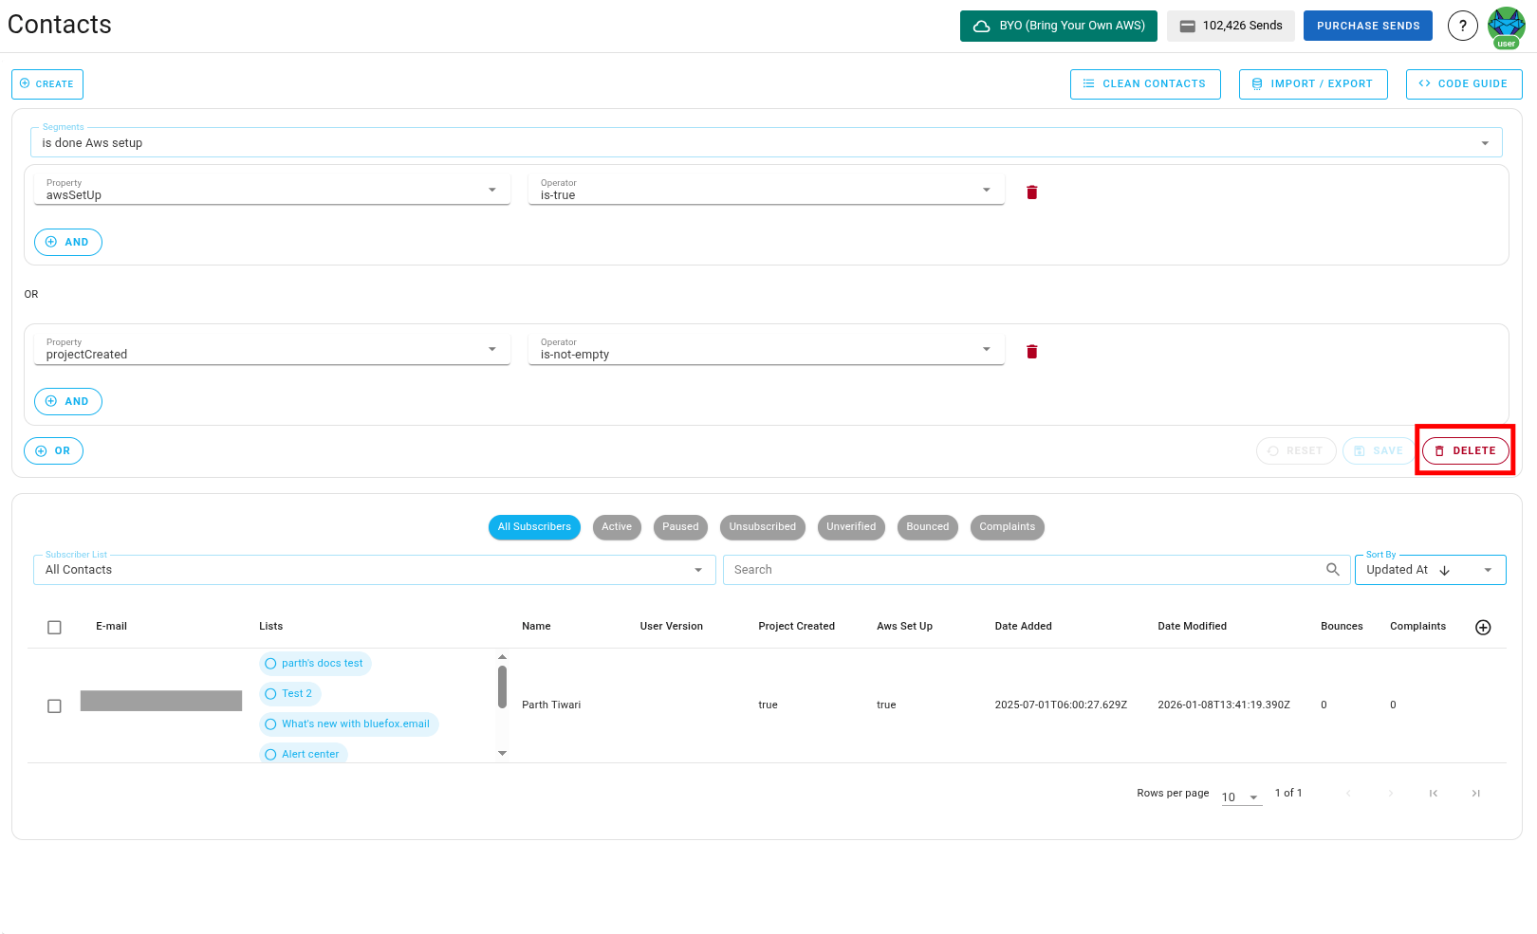
Task: Click the plus icon to add a table column
Action: pyautogui.click(x=1483, y=627)
